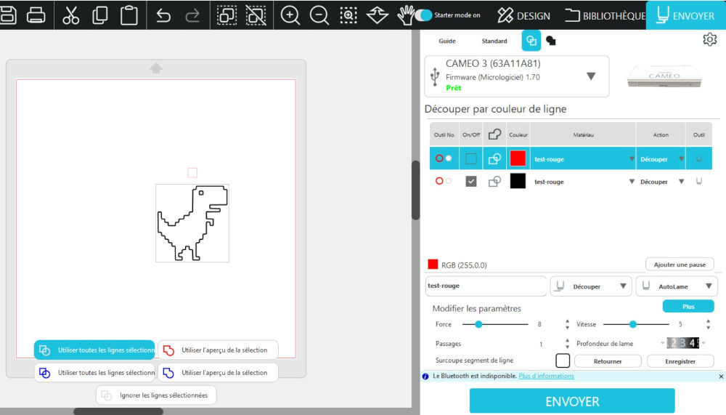Select tool 2 radio in red row
This screenshot has height=415, width=726.
[x=449, y=158]
